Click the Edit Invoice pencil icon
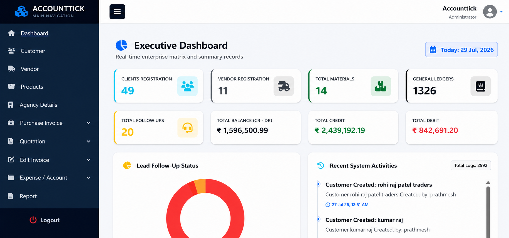This screenshot has width=509, height=238. point(11,160)
